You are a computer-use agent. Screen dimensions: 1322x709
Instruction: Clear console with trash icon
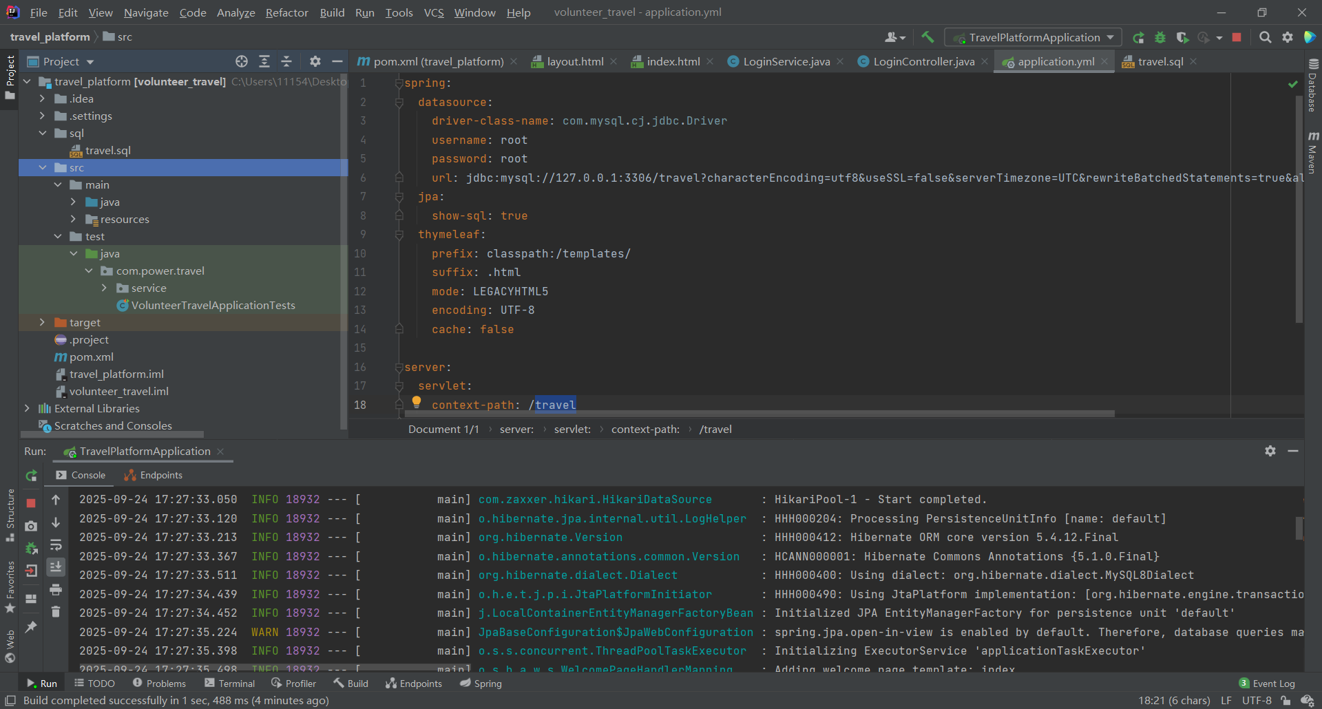point(56,611)
